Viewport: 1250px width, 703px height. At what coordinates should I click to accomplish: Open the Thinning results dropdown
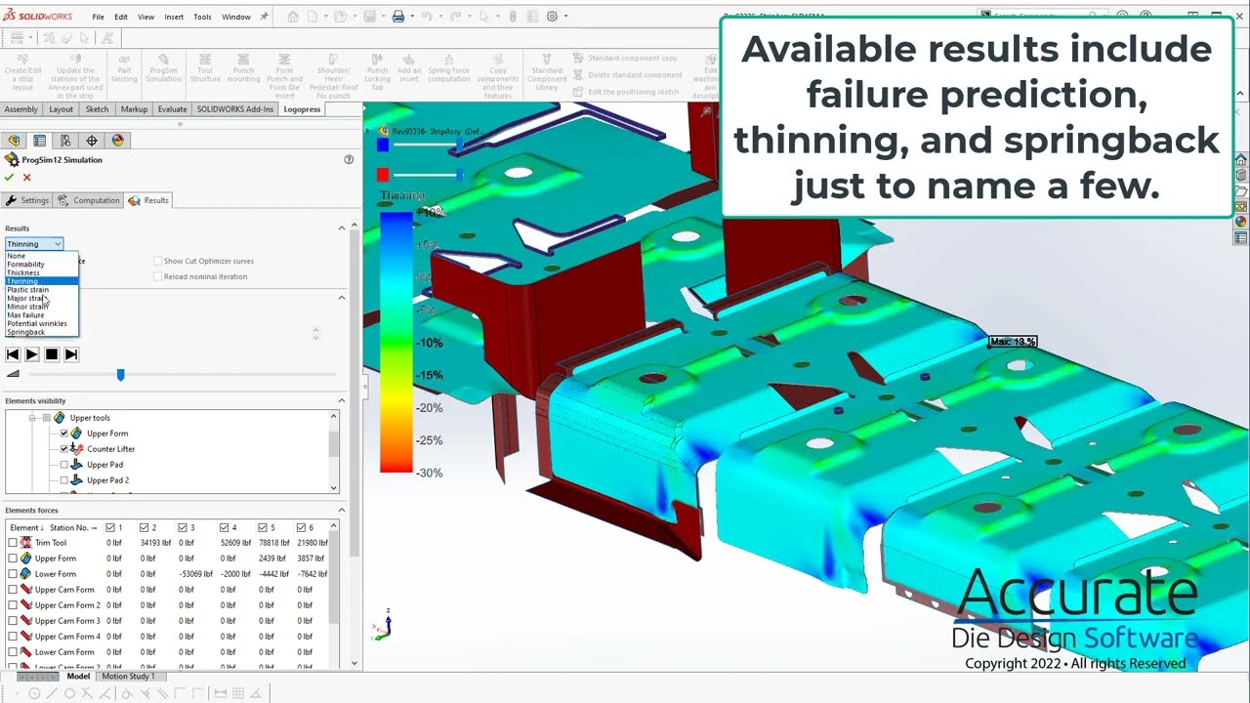[x=34, y=244]
